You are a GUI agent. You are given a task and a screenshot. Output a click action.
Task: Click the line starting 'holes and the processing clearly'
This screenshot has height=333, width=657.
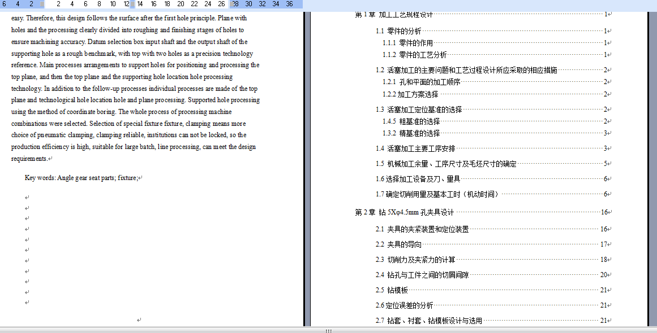click(127, 30)
